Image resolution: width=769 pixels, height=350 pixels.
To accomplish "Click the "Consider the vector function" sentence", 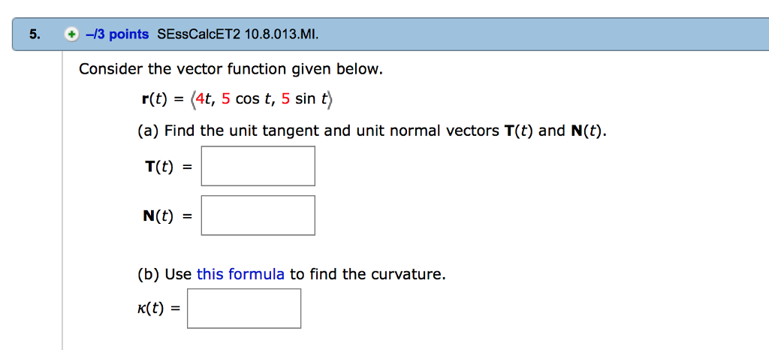I will [x=231, y=70].
